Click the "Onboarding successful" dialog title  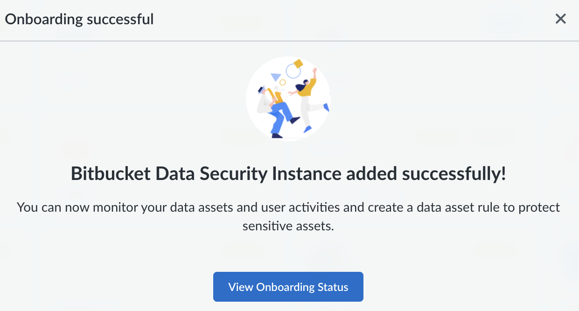pos(79,19)
